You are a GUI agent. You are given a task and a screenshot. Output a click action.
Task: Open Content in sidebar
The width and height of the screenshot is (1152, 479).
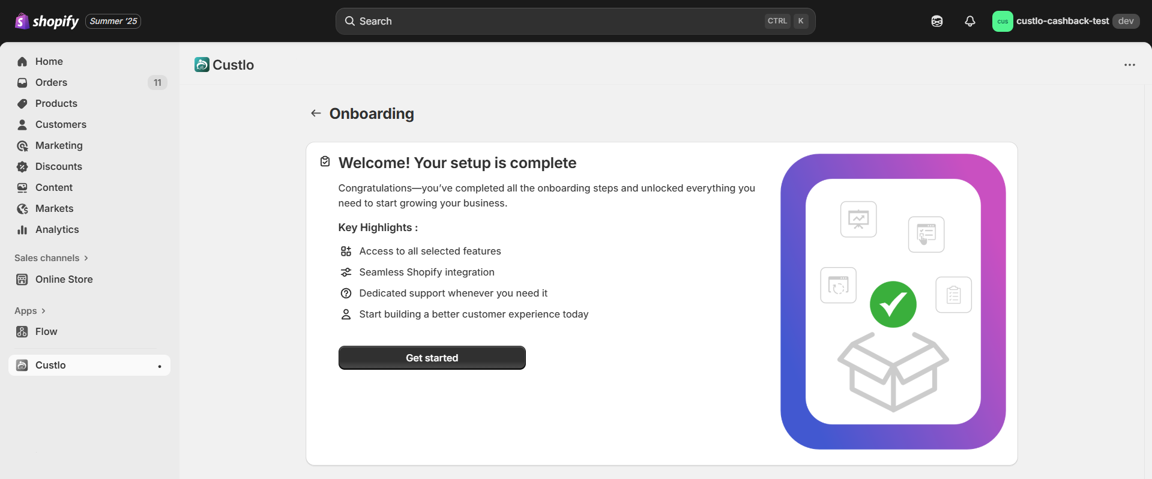coord(89,187)
